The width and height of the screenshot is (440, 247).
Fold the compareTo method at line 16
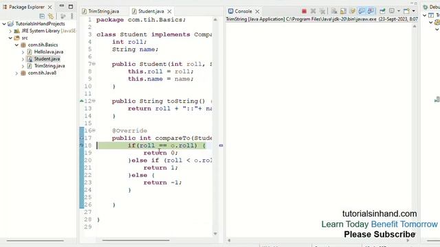[93, 130]
